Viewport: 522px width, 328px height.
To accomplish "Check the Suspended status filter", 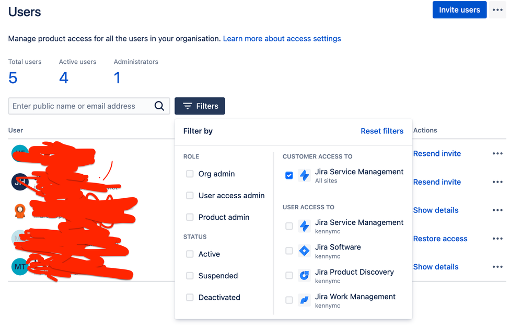I will tap(190, 276).
